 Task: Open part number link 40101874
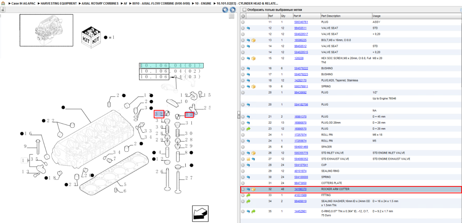(x=300, y=171)
